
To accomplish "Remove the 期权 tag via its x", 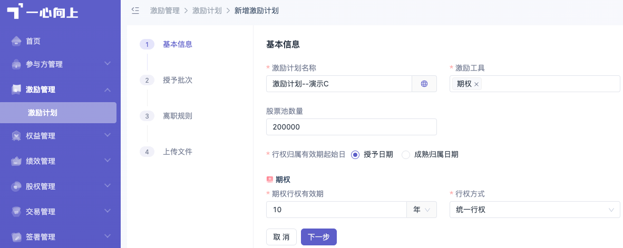I will point(476,84).
